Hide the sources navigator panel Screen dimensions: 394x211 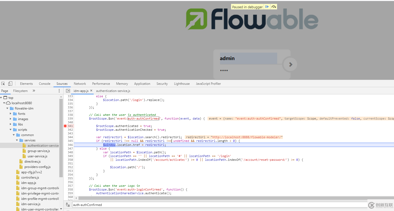[x=68, y=91]
